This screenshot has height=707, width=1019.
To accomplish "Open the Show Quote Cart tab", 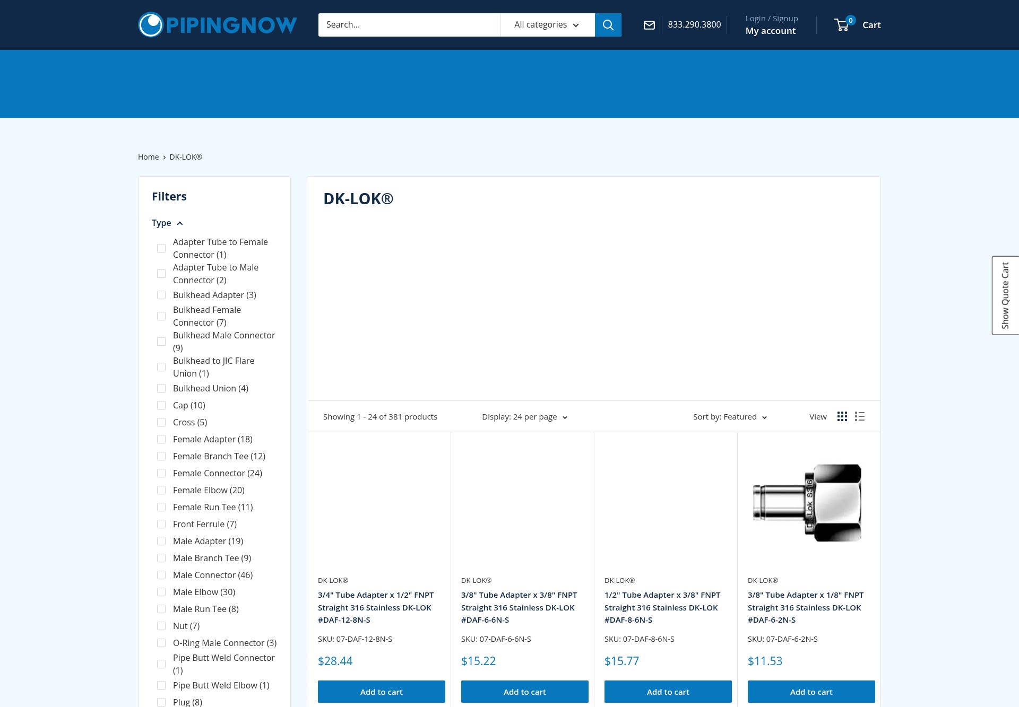I will (1005, 295).
